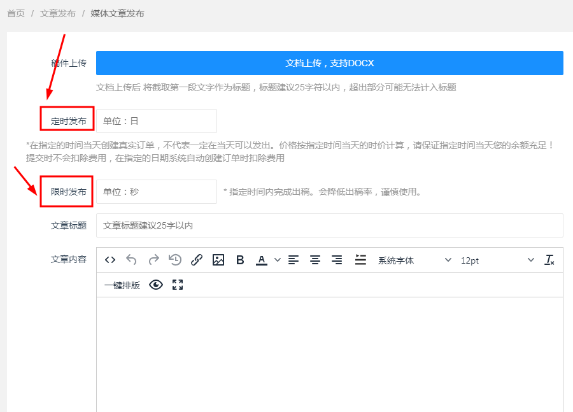
Task: Go to 首页 breadcrumb link
Action: pos(16,13)
